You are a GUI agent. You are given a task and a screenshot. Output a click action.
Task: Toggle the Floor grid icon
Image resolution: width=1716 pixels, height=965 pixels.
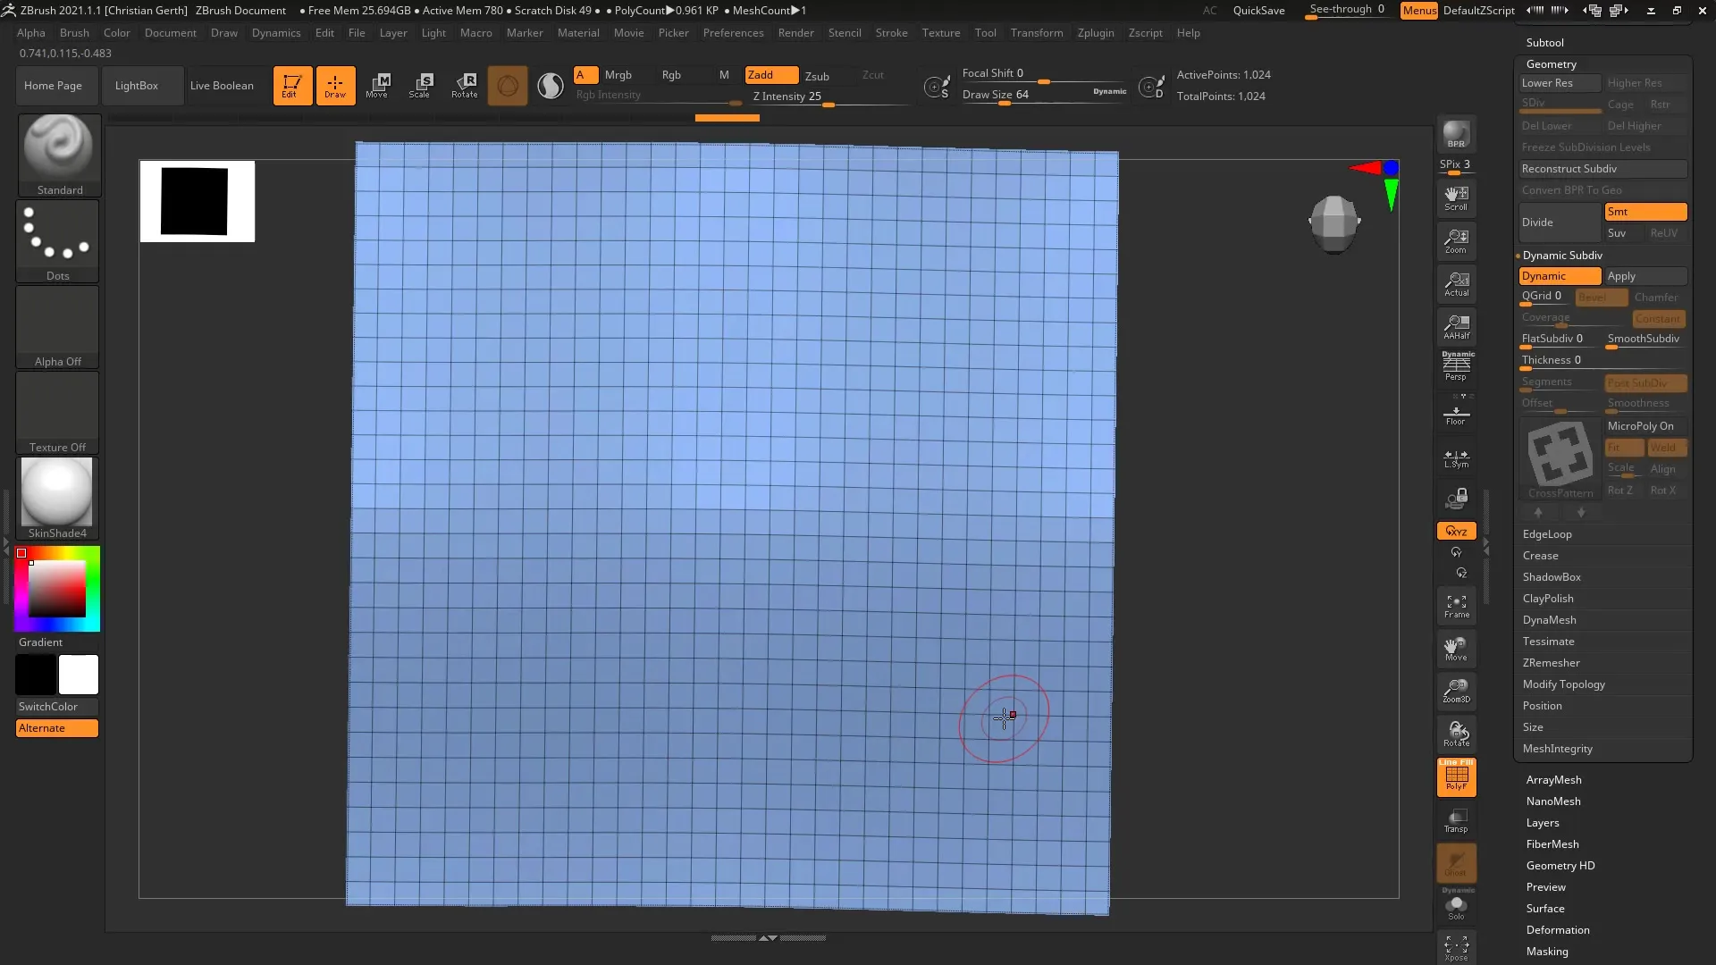coord(1456,415)
